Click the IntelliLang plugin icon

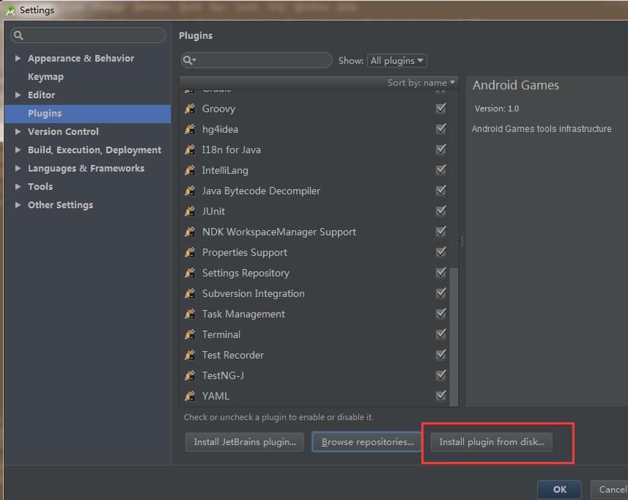pyautogui.click(x=191, y=170)
